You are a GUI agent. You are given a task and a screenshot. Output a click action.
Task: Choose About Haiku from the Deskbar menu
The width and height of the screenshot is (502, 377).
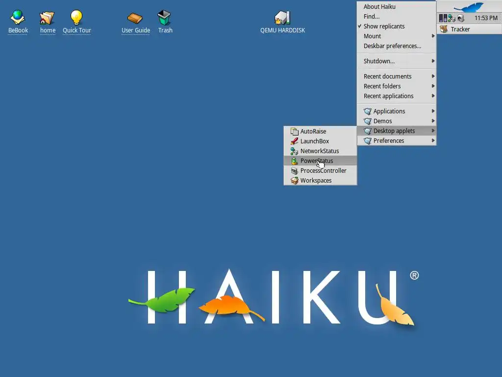click(x=396, y=7)
